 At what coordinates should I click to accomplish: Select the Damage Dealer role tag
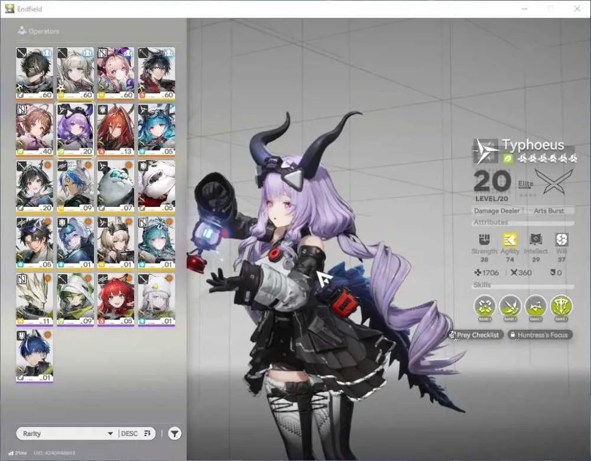coord(496,211)
